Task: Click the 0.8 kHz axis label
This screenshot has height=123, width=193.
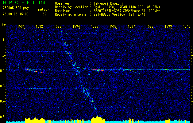Action: click(x=3, y=86)
